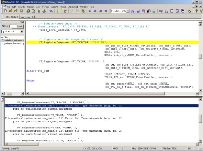Screen dimensions: 203x151
Task: Open the Advanced menu
Action: tap(73, 7)
